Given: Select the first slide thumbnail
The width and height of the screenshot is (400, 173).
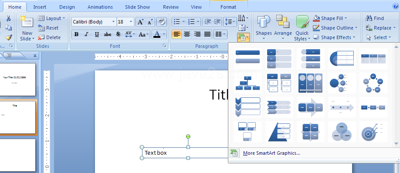Looking at the screenshot, I should 17,80.
